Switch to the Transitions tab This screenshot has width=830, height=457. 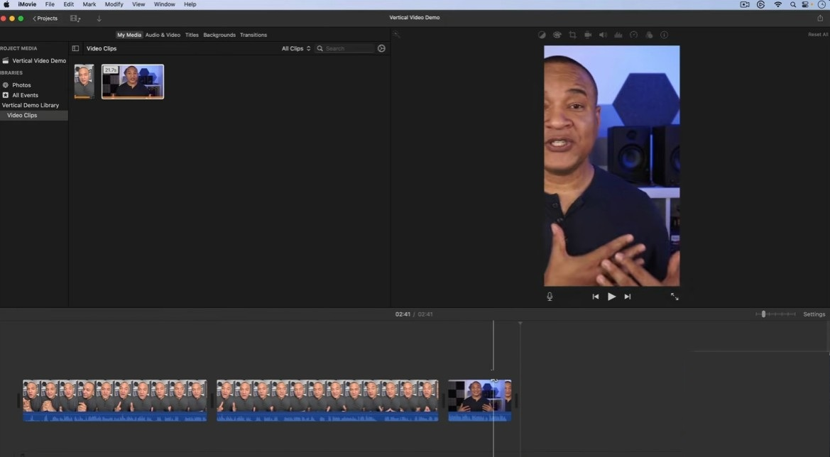[x=253, y=35]
